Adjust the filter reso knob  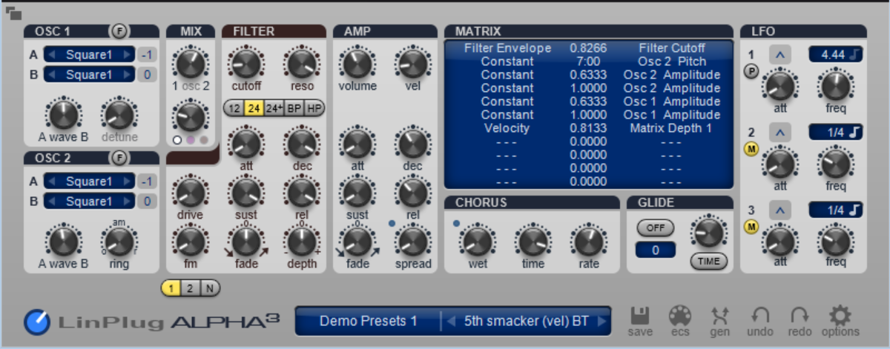tap(302, 64)
